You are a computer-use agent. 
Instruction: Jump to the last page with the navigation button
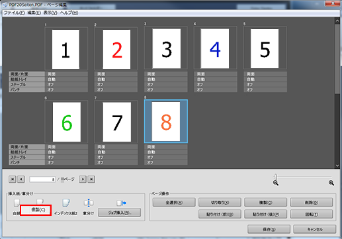(91, 179)
